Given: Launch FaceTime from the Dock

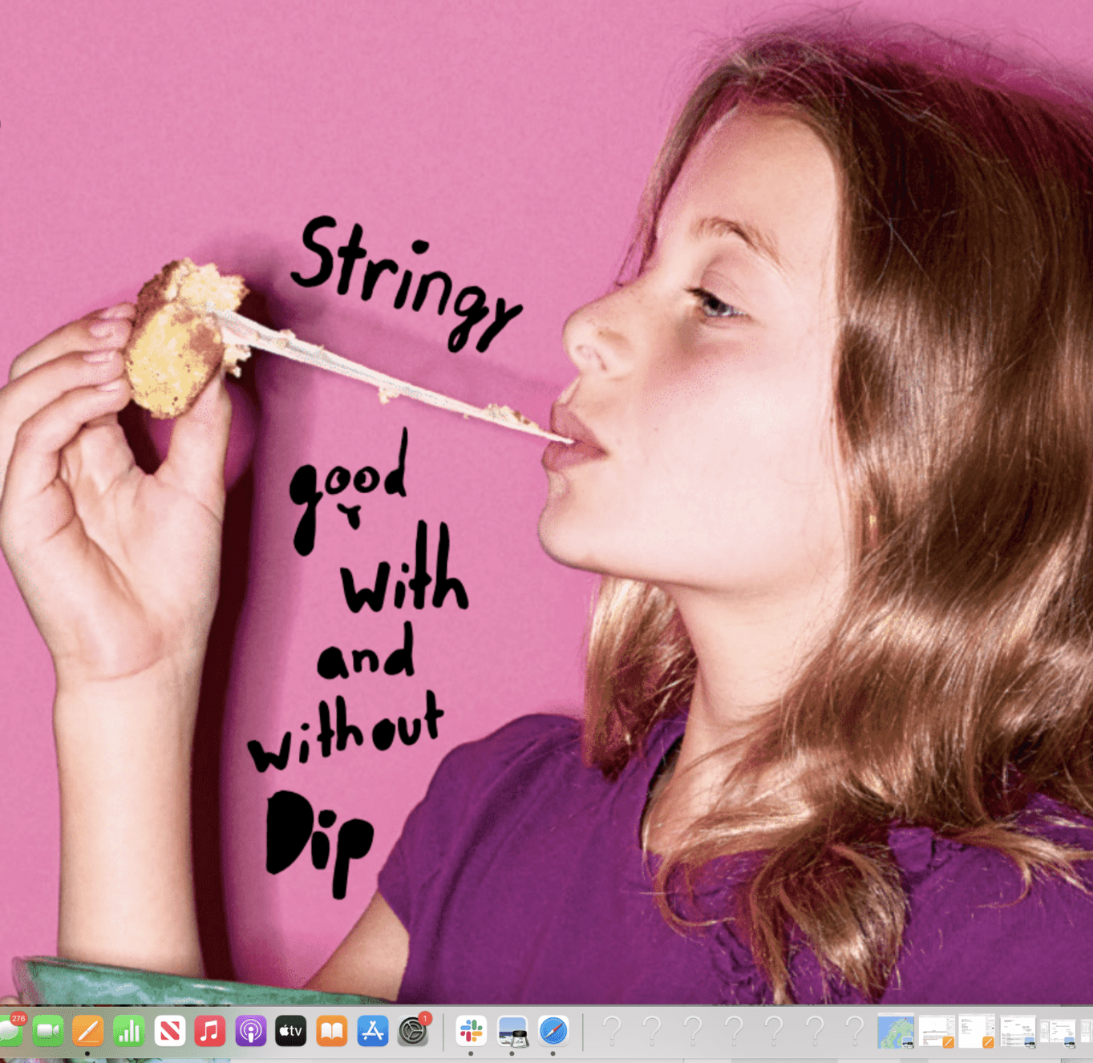Looking at the screenshot, I should point(48,1031).
